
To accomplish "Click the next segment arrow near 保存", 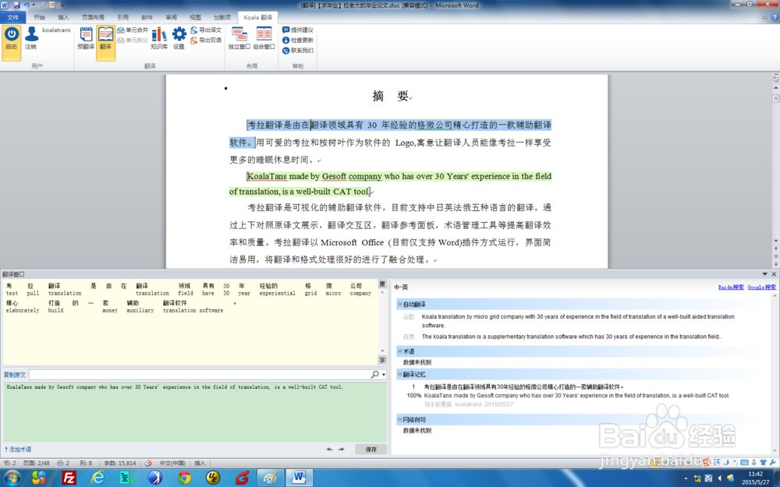I will (342, 450).
